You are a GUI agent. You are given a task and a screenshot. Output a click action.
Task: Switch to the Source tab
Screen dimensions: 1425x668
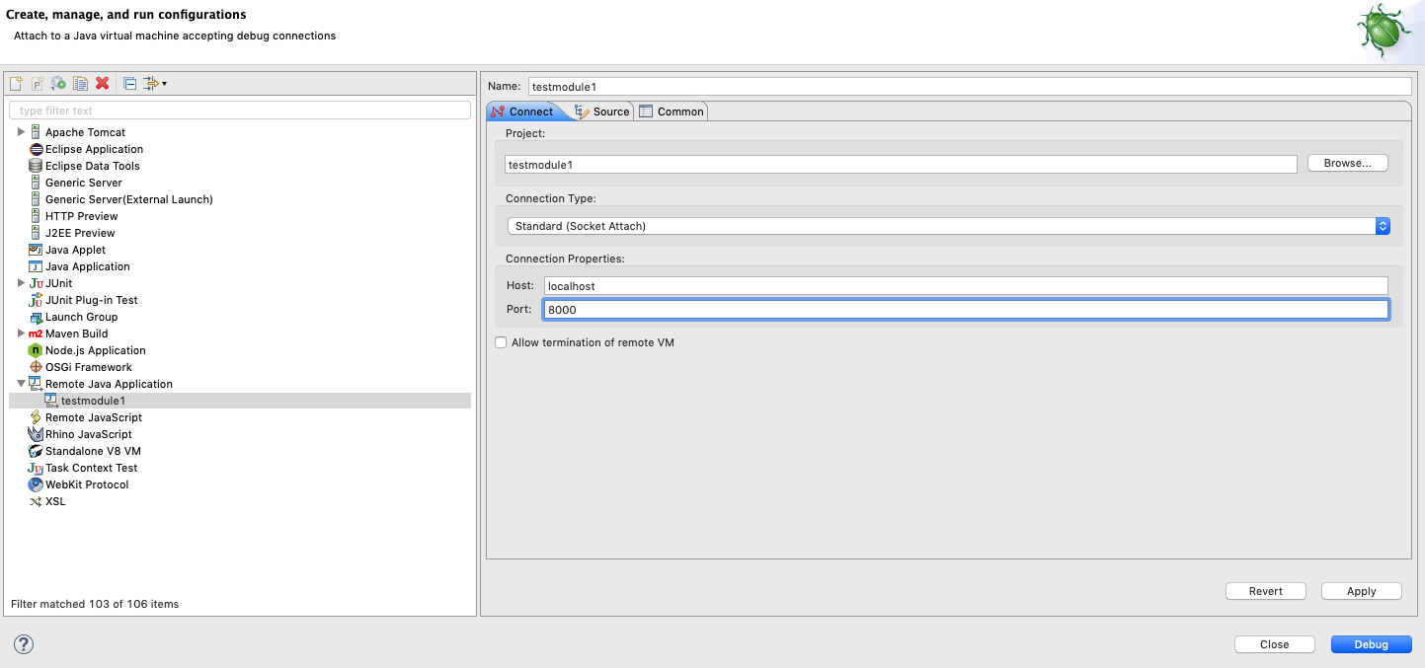coord(601,111)
